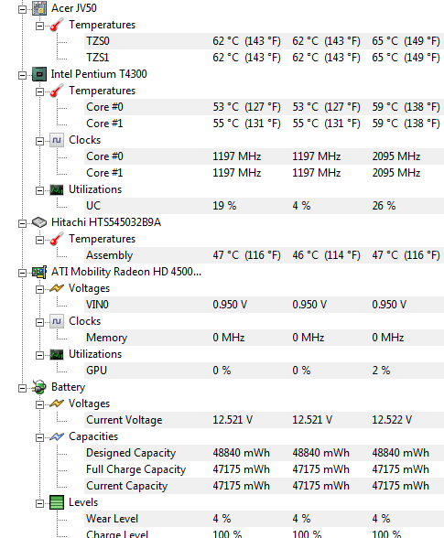The height and width of the screenshot is (538, 444).
Task: Select the Designed Capacity row
Action: coord(264,453)
